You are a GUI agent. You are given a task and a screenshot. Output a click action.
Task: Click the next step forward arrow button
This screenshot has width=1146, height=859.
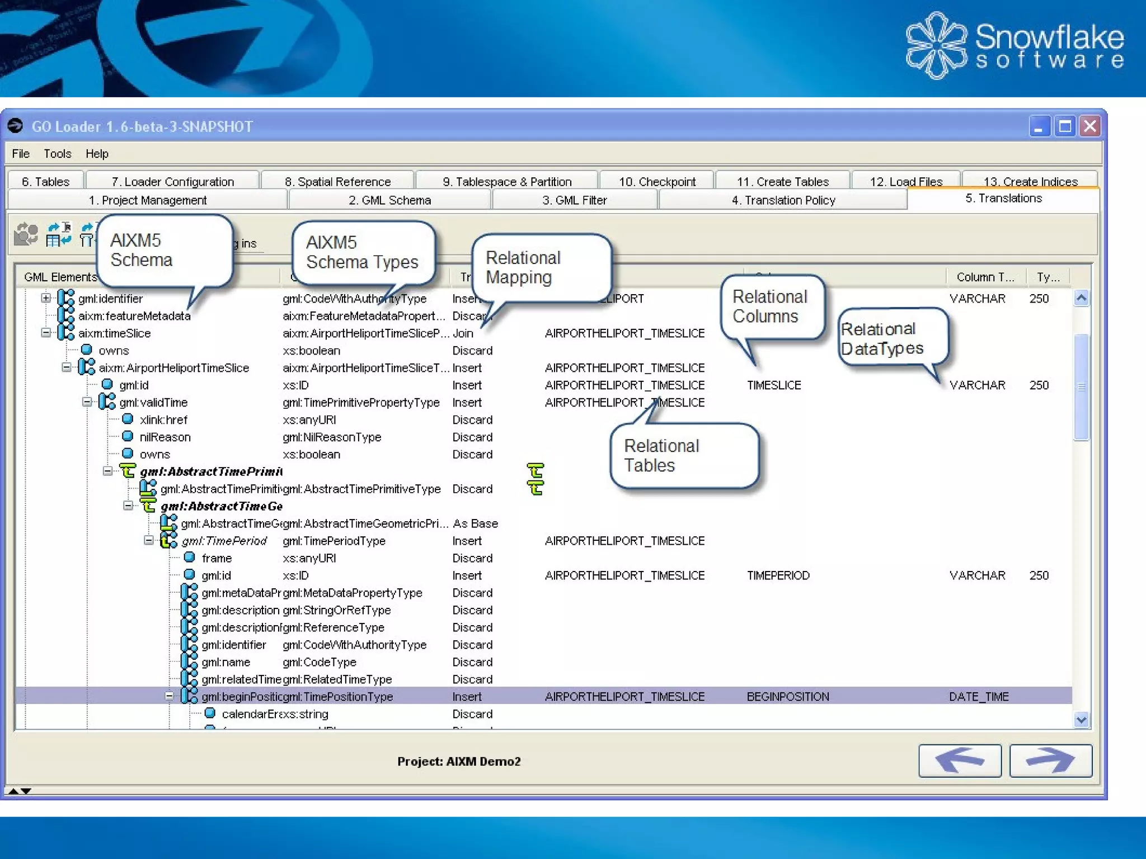tap(1050, 761)
